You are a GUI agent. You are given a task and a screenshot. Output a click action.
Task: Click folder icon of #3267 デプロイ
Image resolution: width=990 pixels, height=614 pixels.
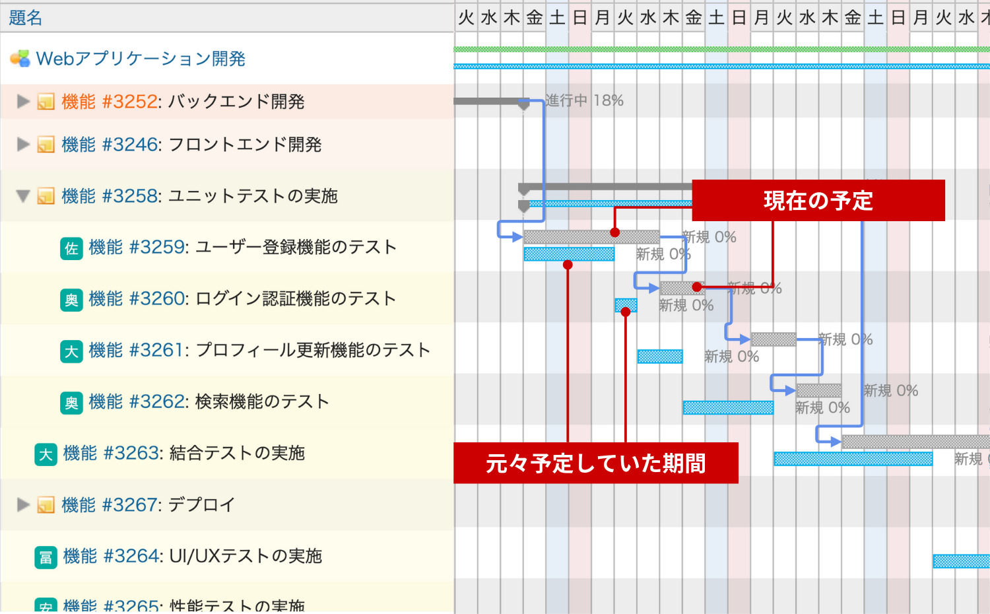click(46, 505)
